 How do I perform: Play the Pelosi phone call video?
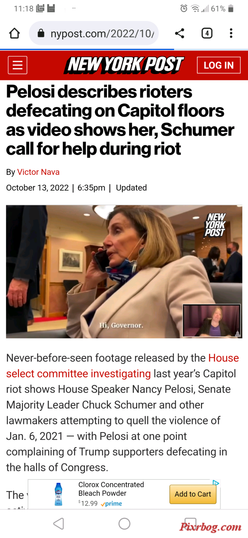click(x=124, y=272)
